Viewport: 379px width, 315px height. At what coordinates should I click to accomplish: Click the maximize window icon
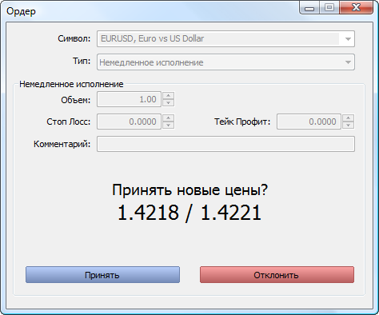(329, 7)
